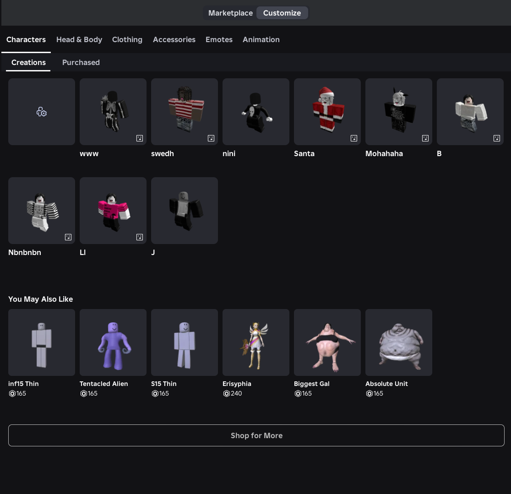Click the emote badge icon on www outfit
Screen dimensions: 511x494
click(140, 138)
